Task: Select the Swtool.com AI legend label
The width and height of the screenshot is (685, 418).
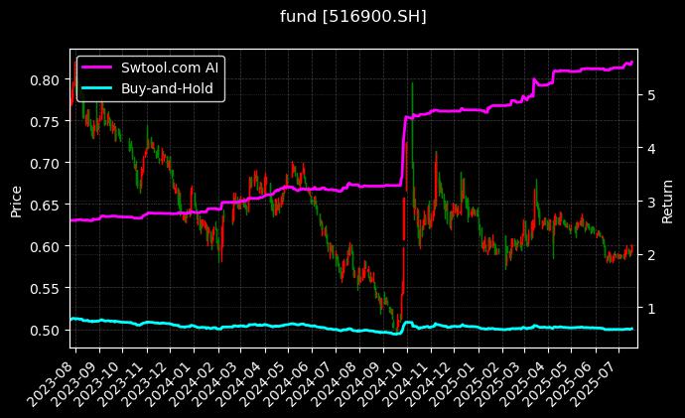Action: pos(170,68)
